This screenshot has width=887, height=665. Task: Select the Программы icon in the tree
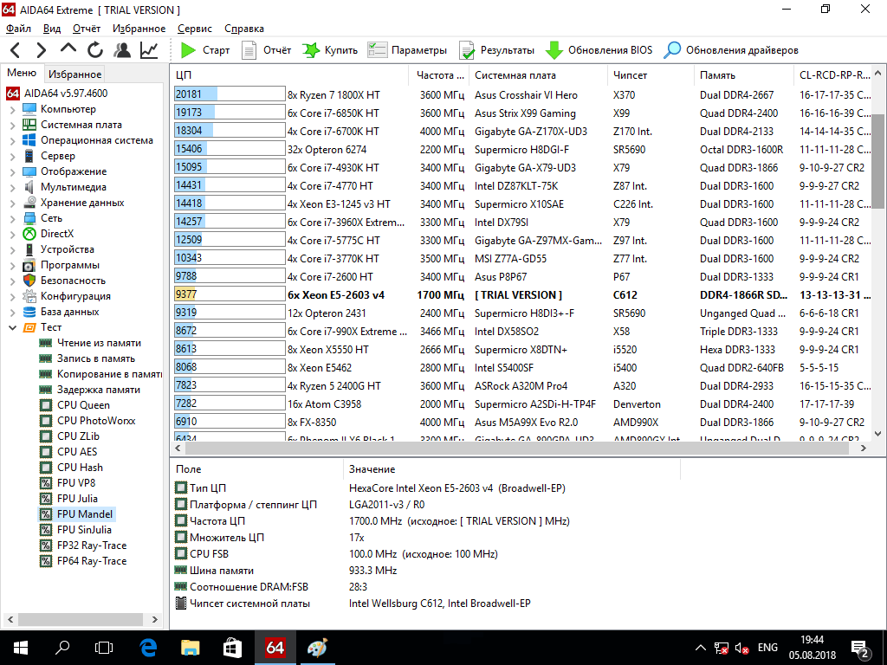29,265
